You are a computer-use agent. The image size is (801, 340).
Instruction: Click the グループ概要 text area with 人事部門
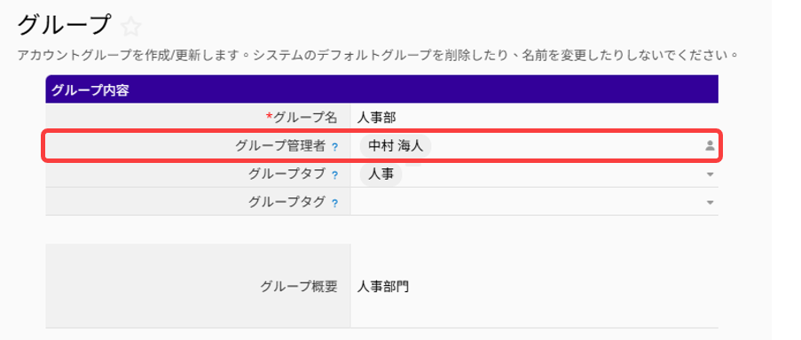click(x=534, y=286)
